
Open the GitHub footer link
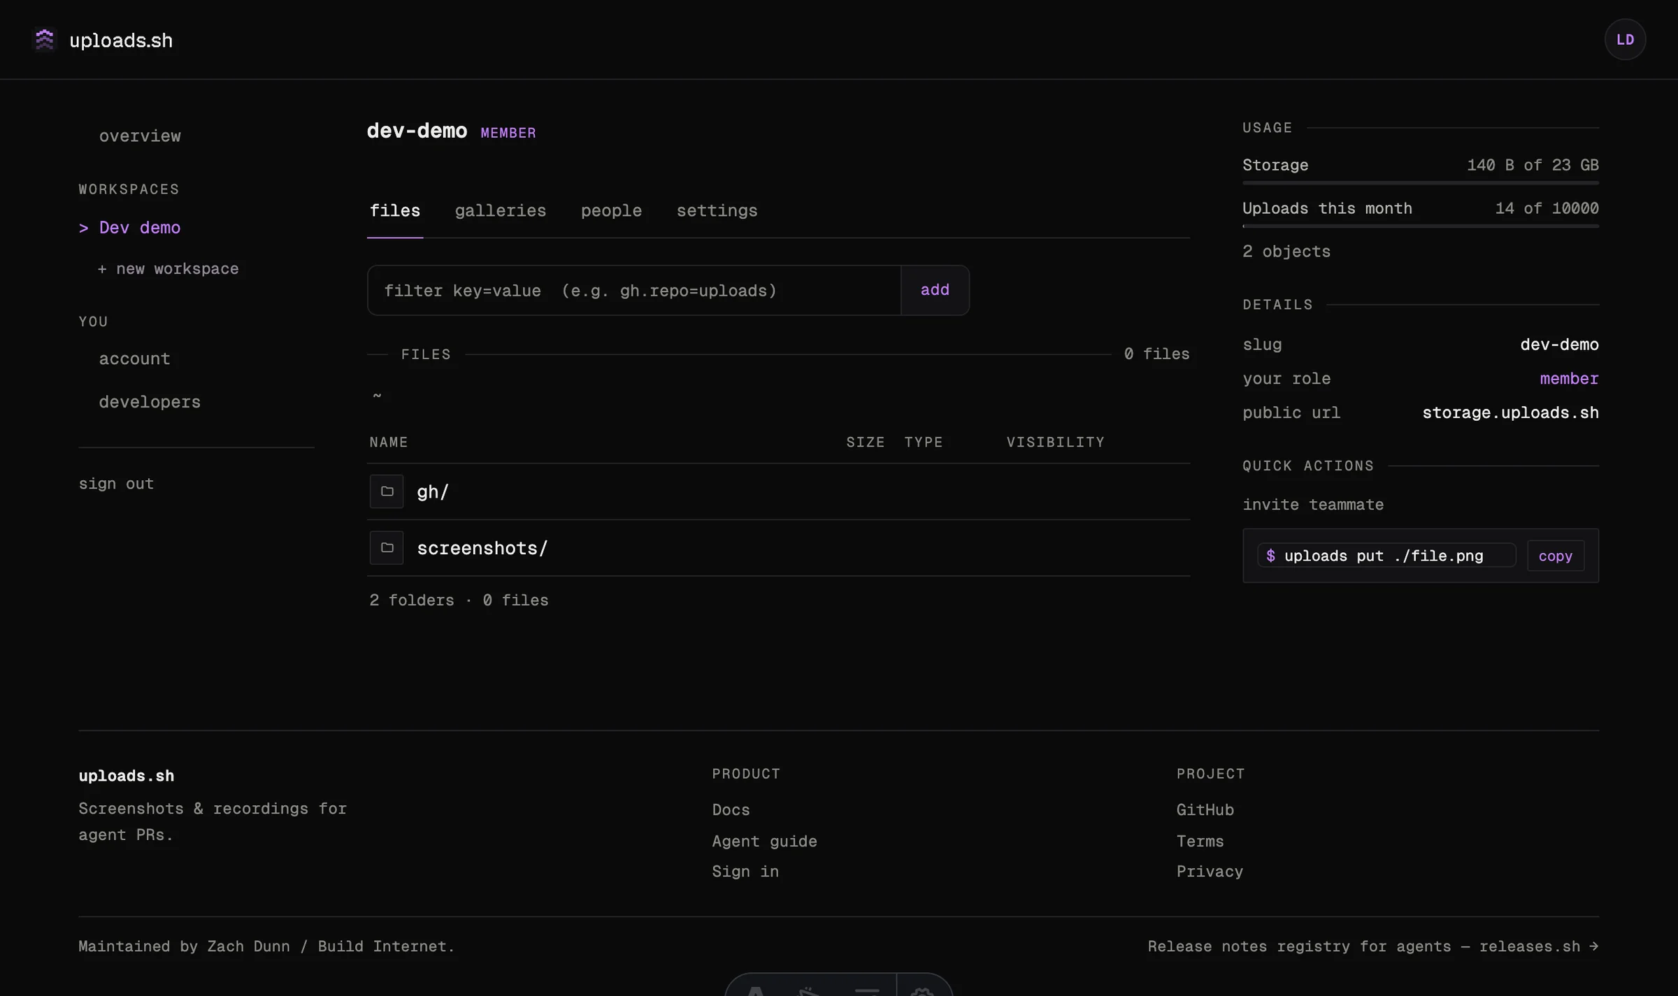[x=1205, y=810]
